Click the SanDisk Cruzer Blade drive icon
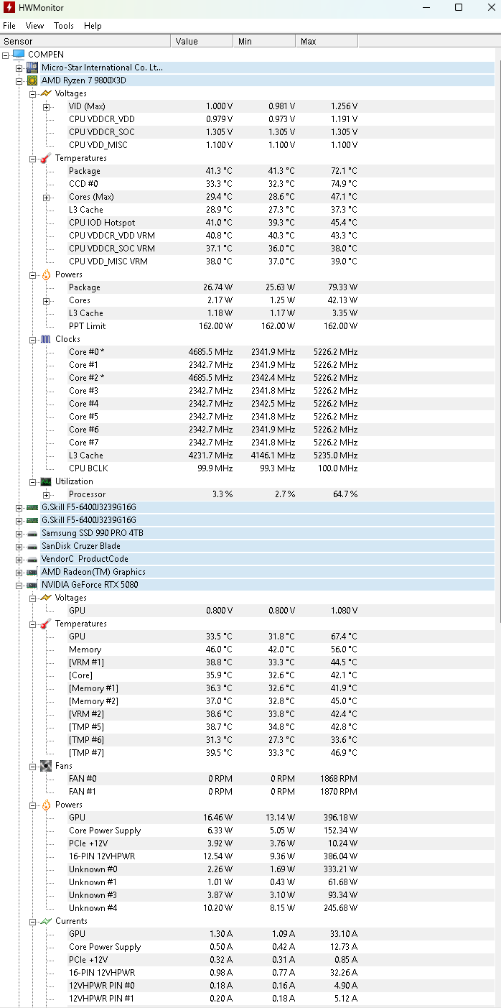The height and width of the screenshot is (1008, 501). point(32,546)
